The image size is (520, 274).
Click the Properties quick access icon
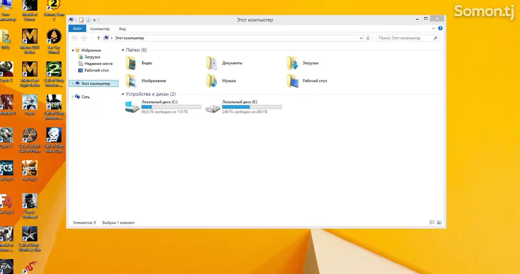(x=82, y=20)
